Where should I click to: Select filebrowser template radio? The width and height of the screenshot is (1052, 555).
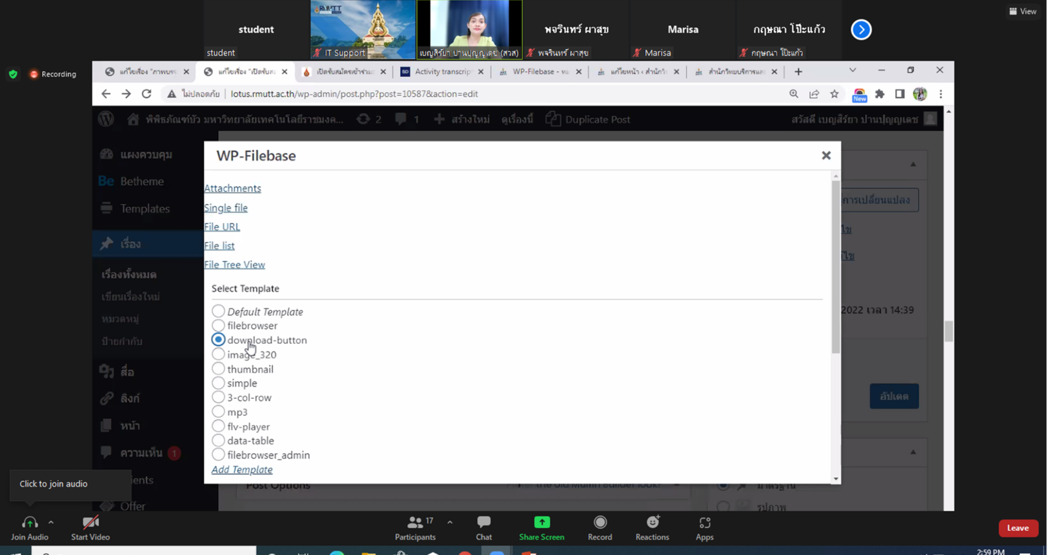click(218, 325)
